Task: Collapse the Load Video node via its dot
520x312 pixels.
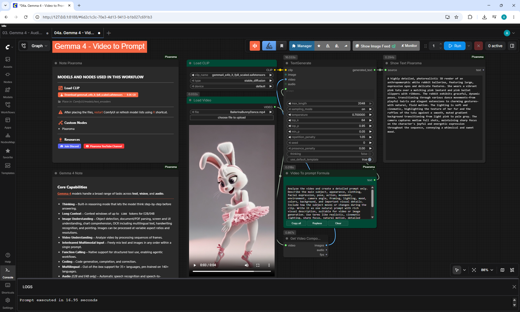Action: [190, 100]
